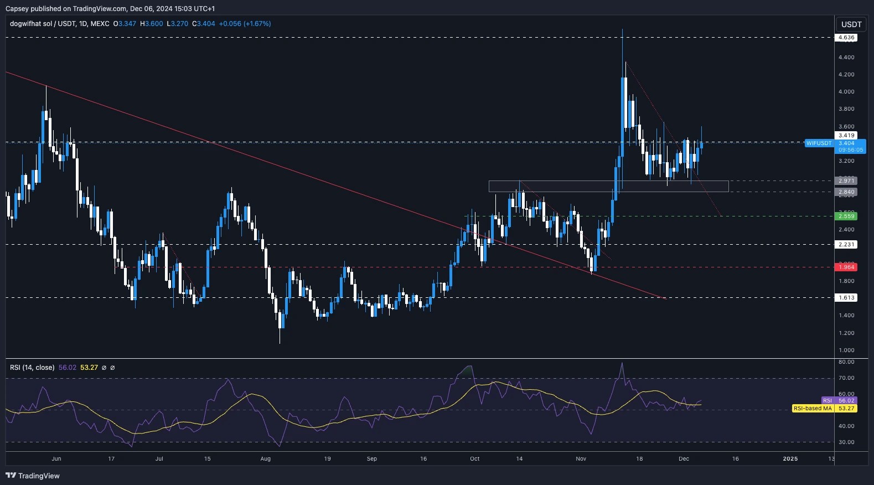Screen dimensions: 874x485
Task: Click the 4.400 price axis tick
Action: coord(846,58)
